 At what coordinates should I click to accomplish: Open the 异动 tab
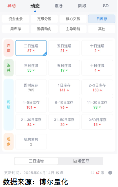12,6
